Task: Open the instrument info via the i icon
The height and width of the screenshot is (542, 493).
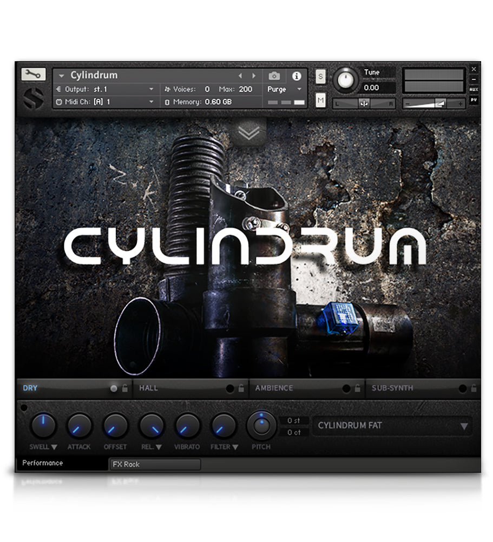Action: point(296,76)
